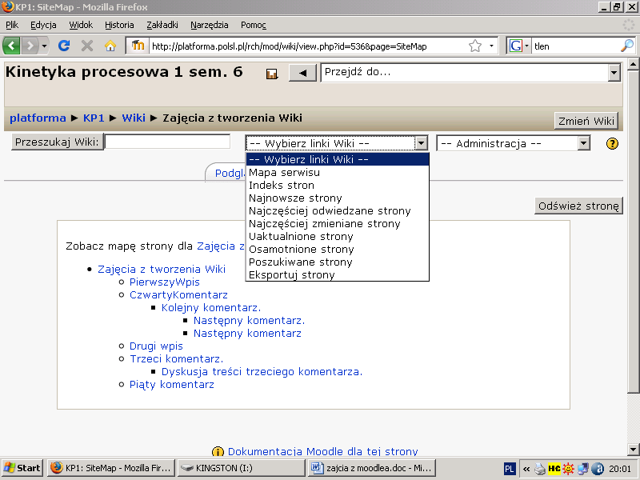Click the 'Odśwież stronę' button
Image resolution: width=640 pixels, height=480 pixels.
pyautogui.click(x=578, y=206)
